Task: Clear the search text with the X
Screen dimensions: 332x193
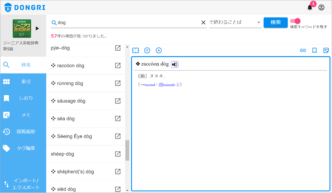Action: (x=203, y=23)
